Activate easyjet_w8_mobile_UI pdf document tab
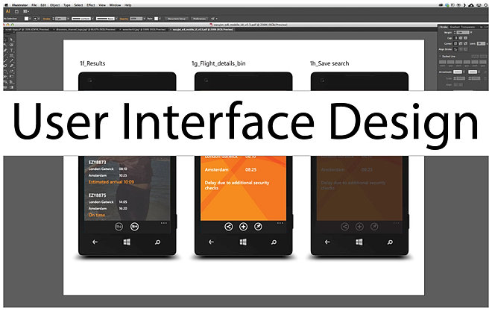492x311 pixels. (202, 30)
